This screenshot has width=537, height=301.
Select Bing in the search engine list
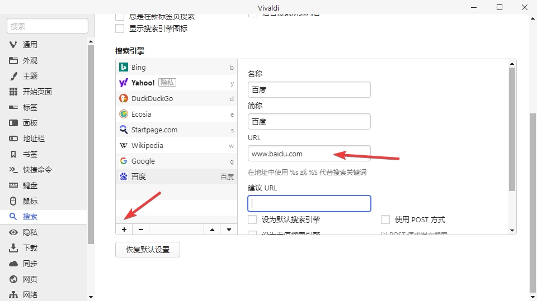click(x=176, y=68)
